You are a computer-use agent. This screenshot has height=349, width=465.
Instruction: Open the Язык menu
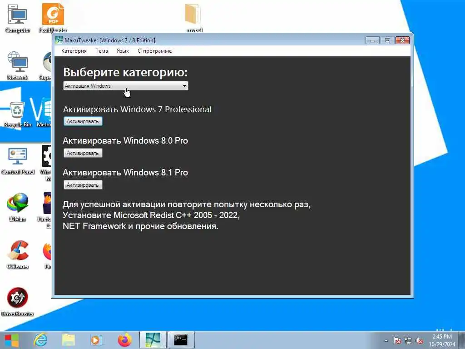point(123,51)
